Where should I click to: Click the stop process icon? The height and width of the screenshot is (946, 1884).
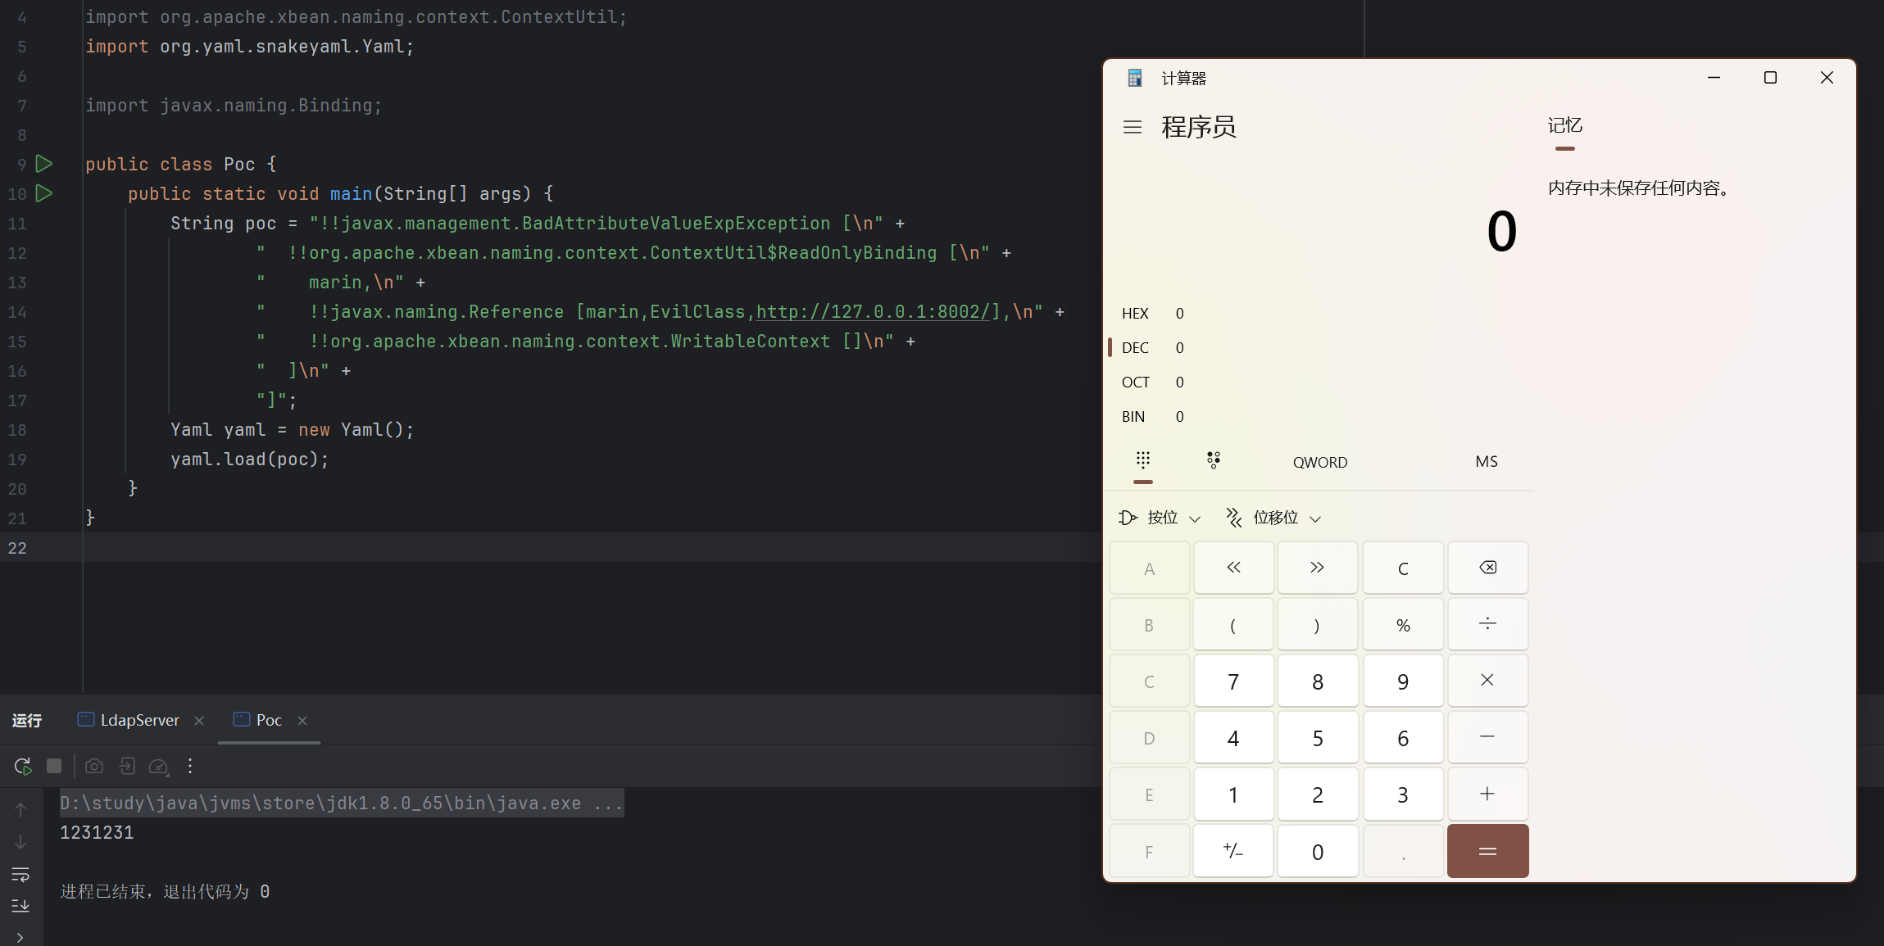pos(54,766)
